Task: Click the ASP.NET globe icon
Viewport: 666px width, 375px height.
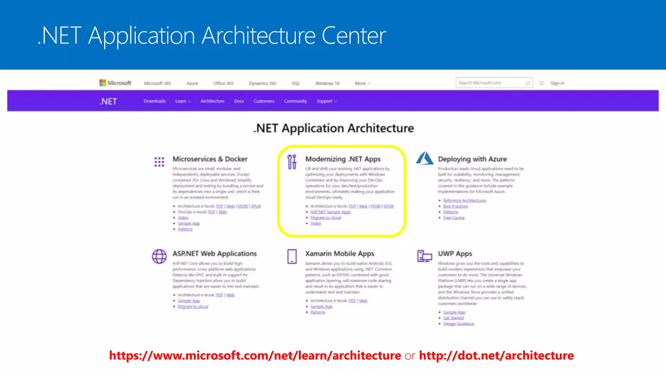Action: tap(159, 257)
